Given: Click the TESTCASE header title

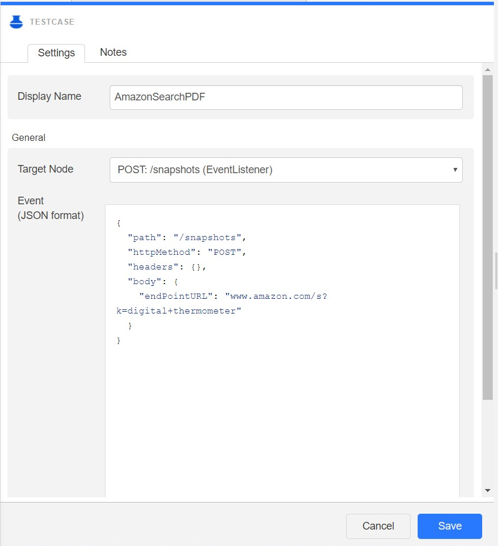Looking at the screenshot, I should click(52, 22).
